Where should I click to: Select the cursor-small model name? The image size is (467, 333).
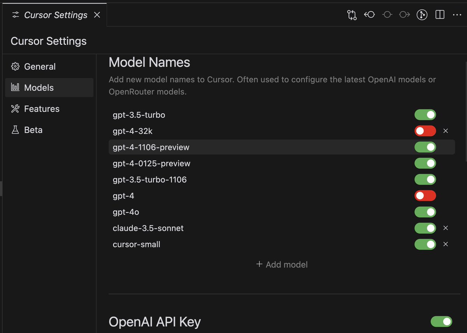(136, 245)
